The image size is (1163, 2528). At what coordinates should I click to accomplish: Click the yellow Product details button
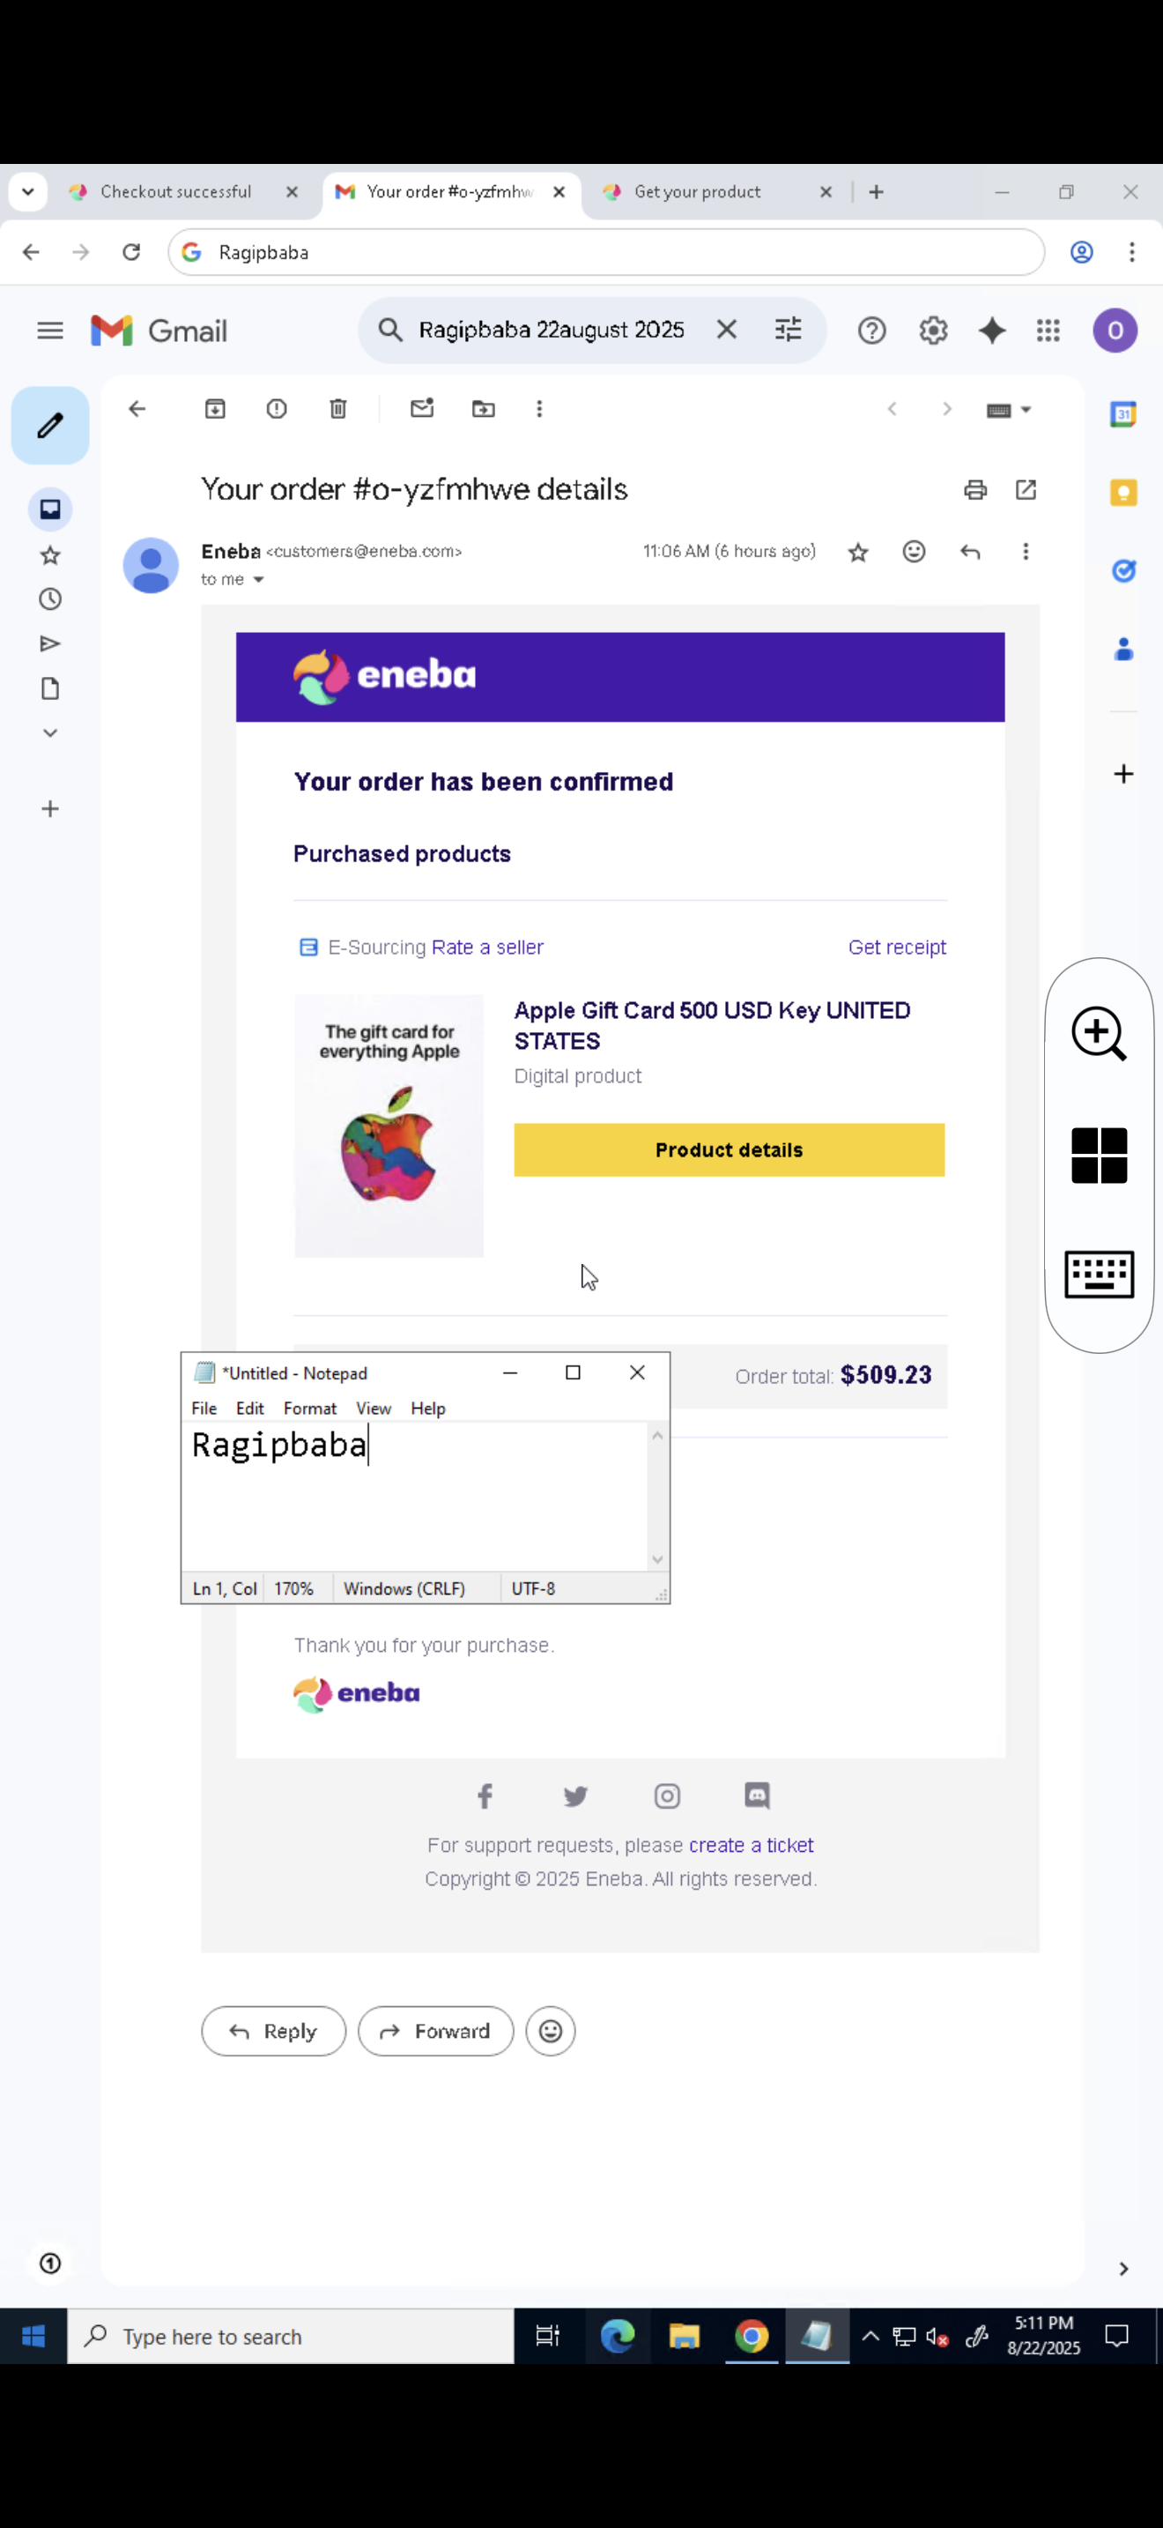729,1150
